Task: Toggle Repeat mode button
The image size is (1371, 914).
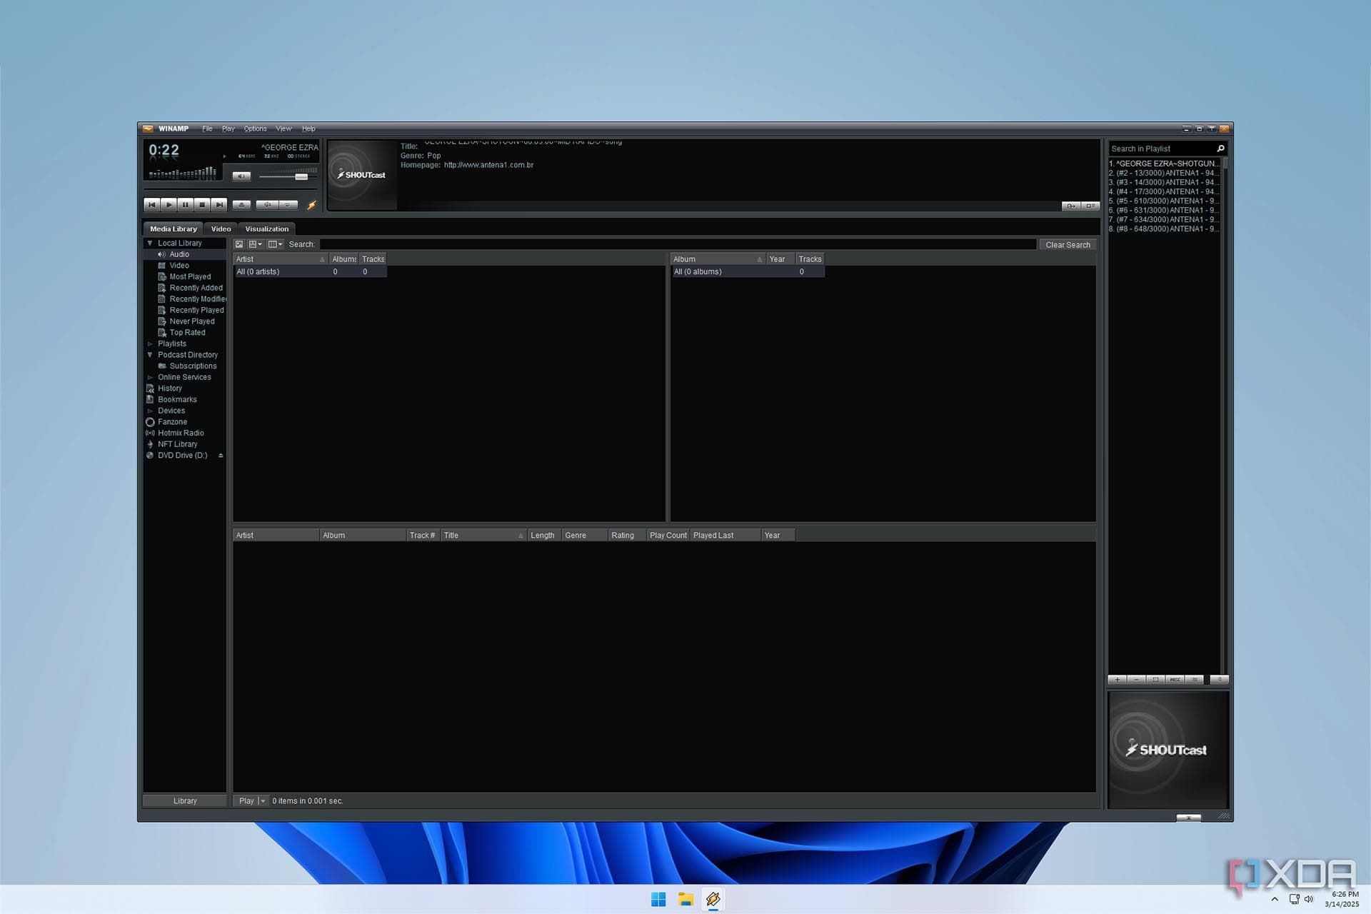Action: [288, 205]
